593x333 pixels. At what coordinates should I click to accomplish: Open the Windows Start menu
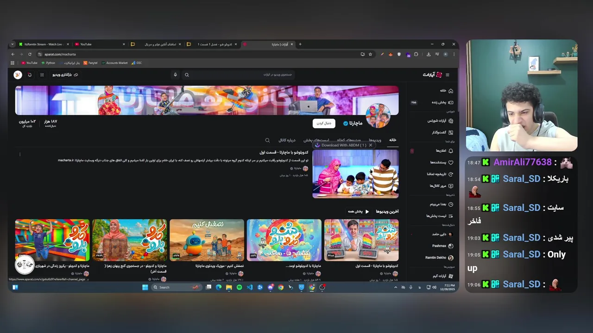coord(145,287)
